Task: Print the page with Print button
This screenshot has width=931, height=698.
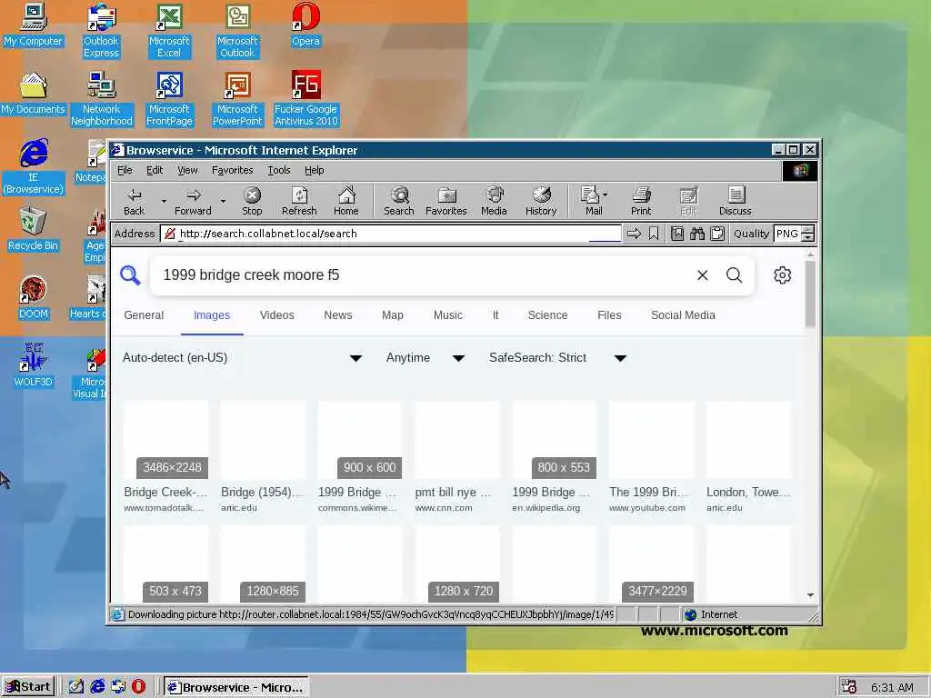Action: 641,201
